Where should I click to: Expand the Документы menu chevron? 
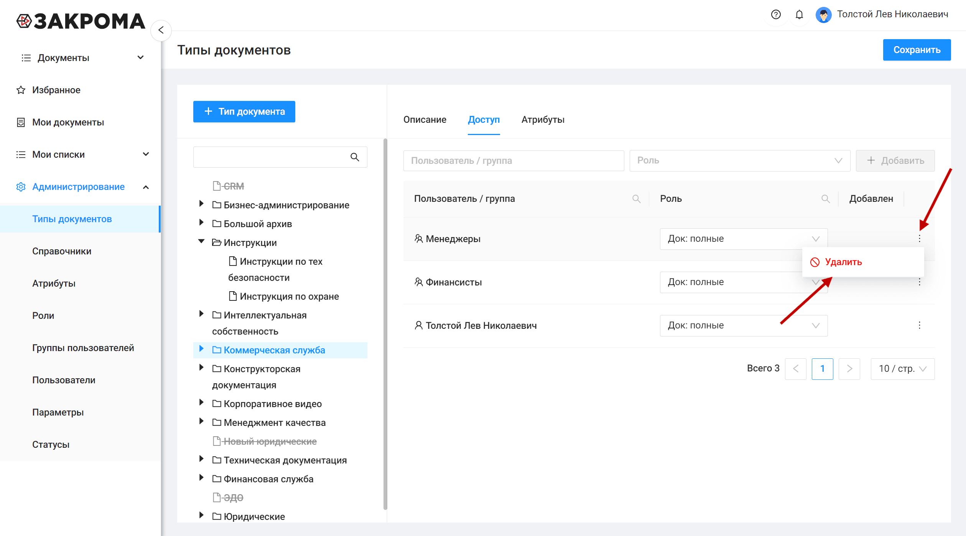click(141, 58)
